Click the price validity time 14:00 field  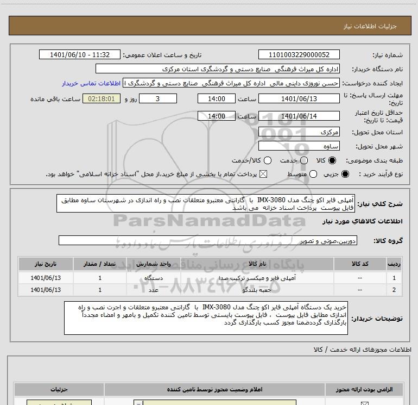pyautogui.click(x=217, y=116)
